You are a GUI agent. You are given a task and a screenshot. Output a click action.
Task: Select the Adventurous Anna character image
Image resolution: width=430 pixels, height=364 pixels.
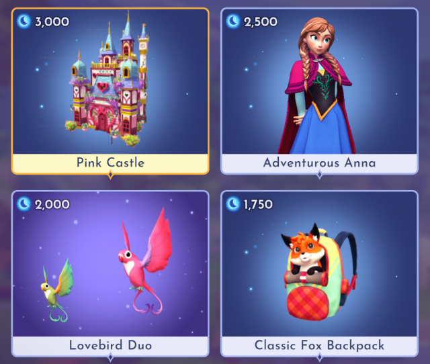[318, 85]
